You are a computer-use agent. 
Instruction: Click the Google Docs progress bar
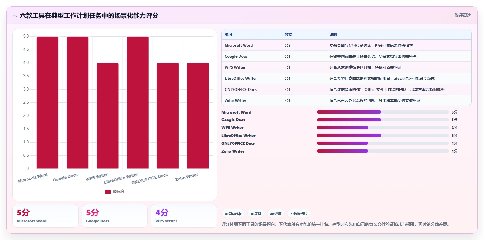(x=383, y=120)
